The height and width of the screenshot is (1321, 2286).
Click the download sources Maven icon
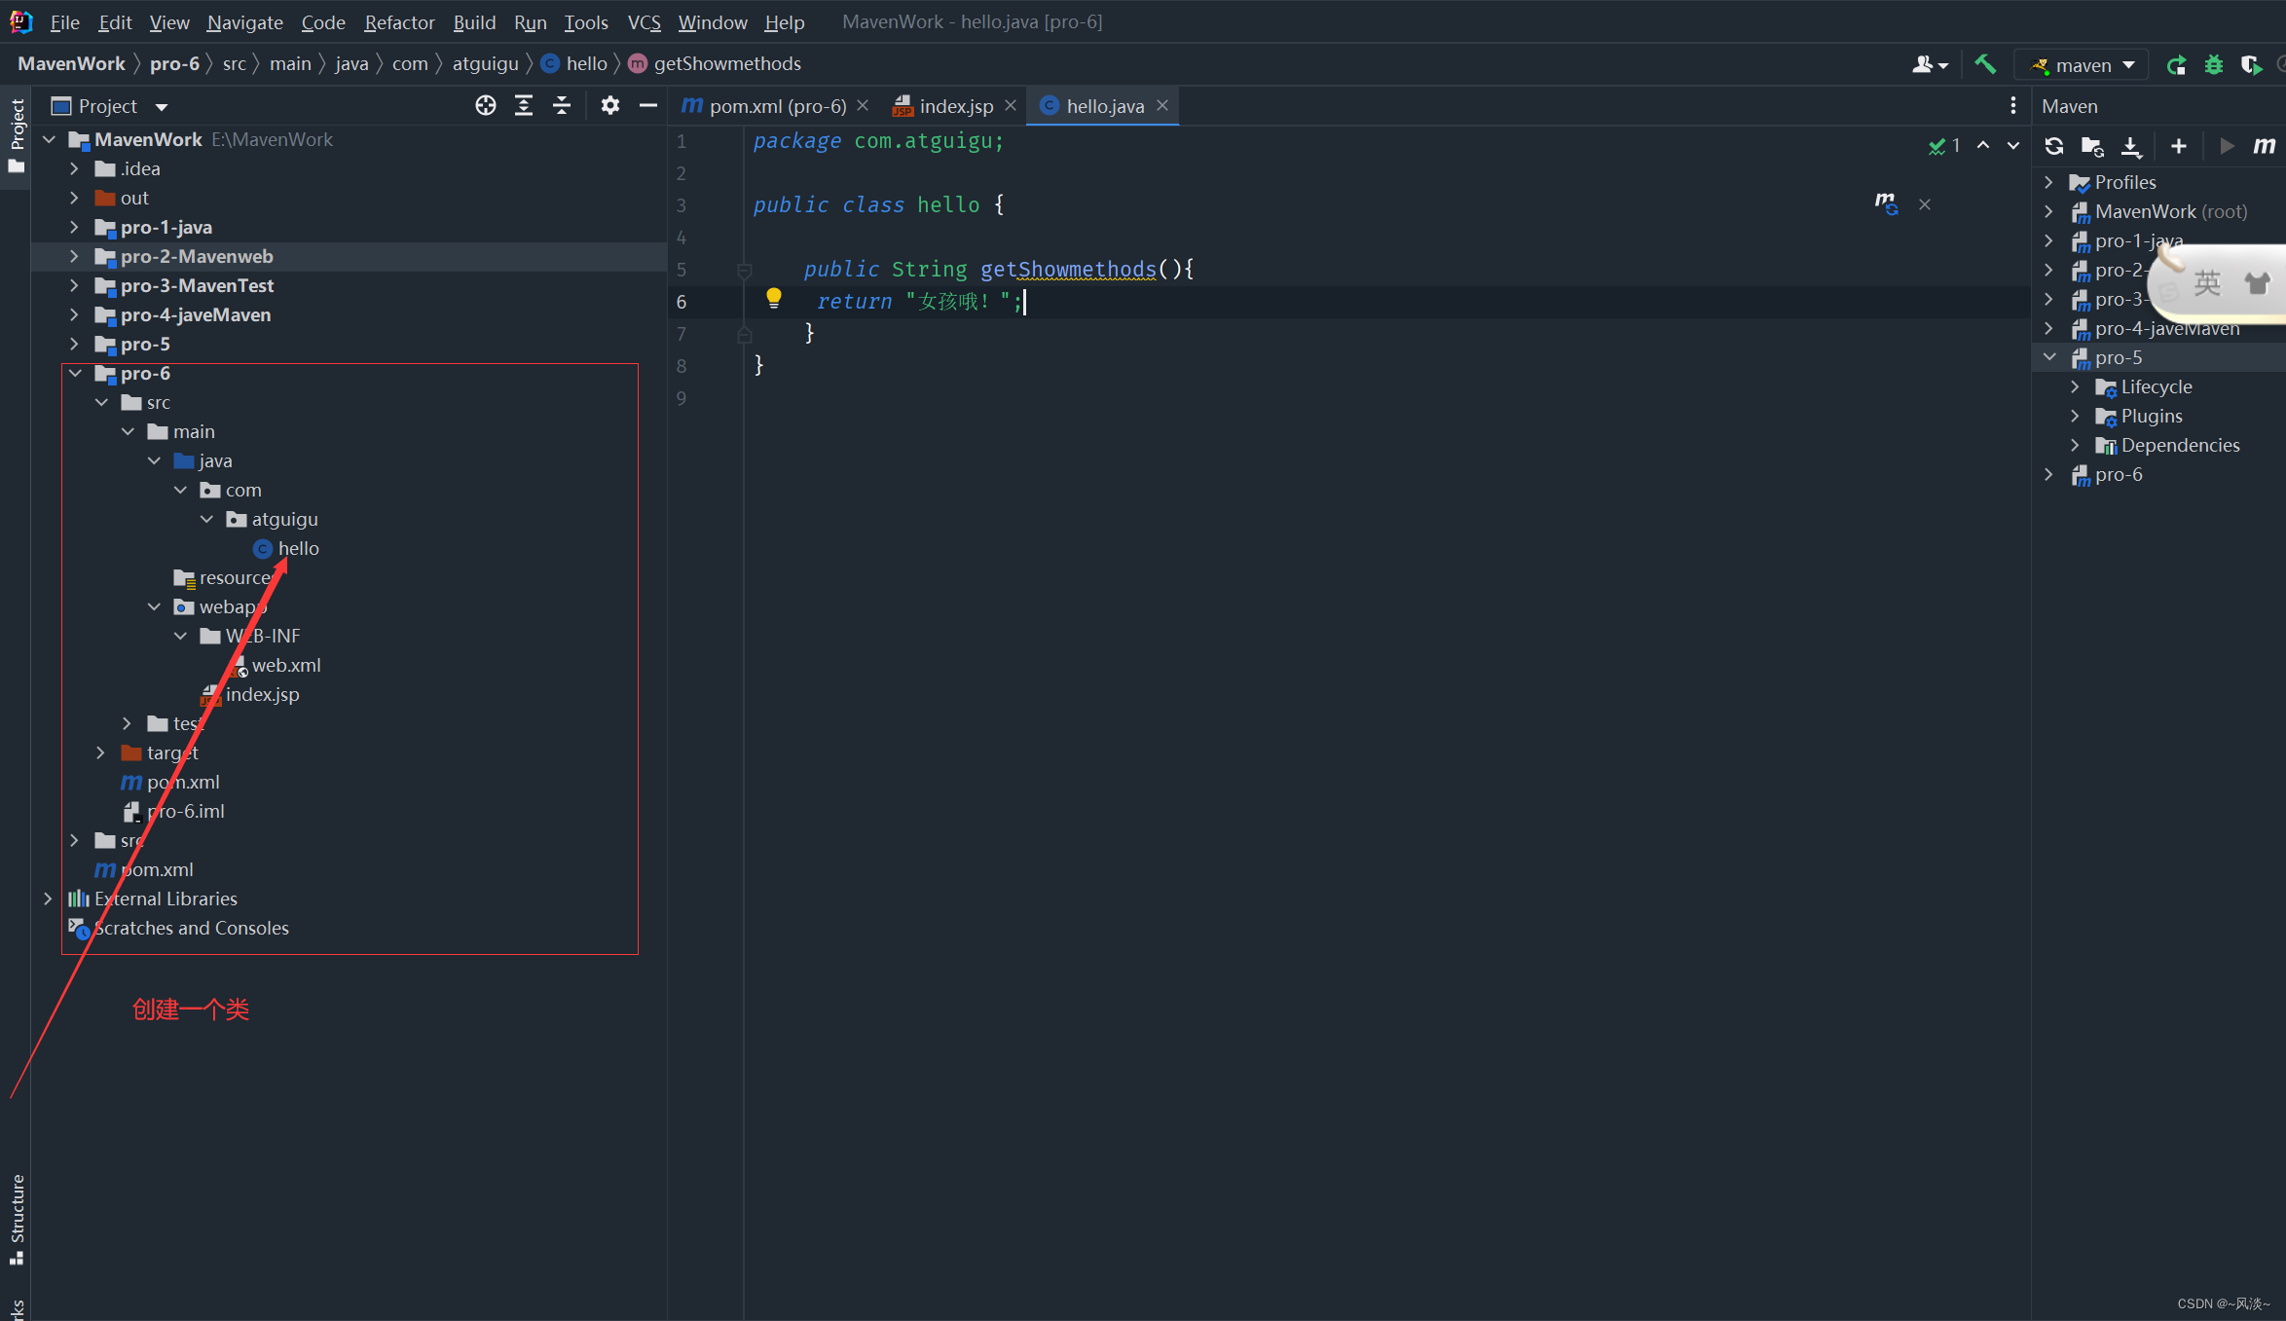[2130, 146]
